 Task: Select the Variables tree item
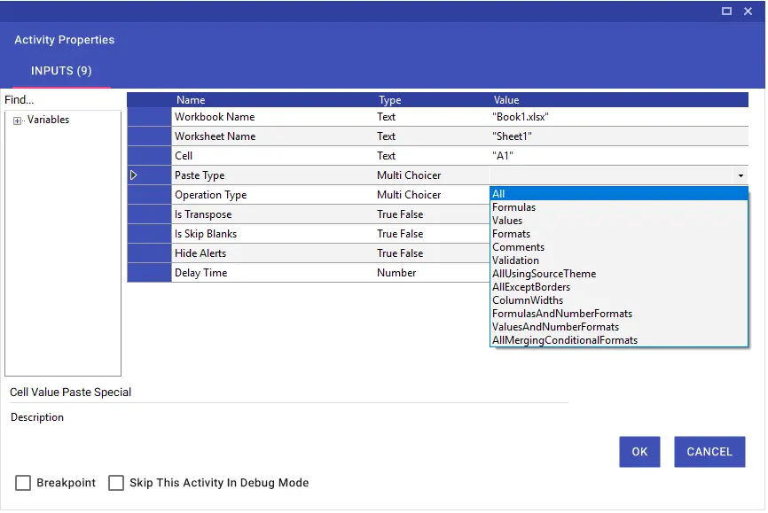pyautogui.click(x=48, y=120)
